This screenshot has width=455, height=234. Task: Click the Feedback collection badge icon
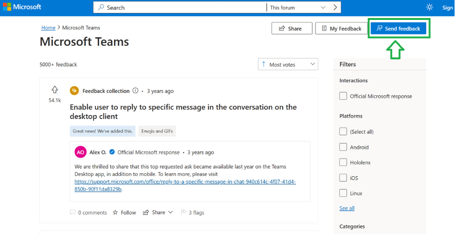pos(74,91)
